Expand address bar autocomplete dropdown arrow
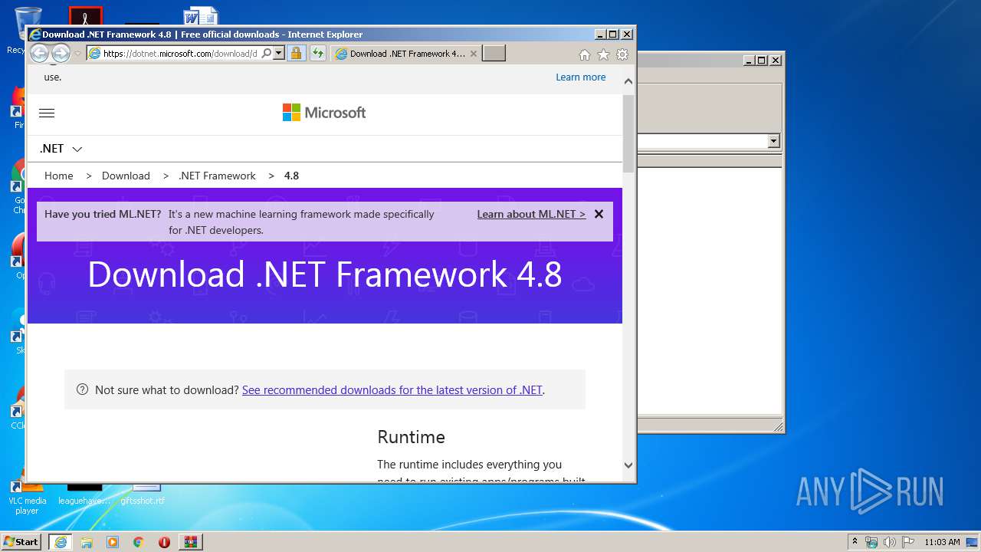The height and width of the screenshot is (552, 981). [279, 54]
